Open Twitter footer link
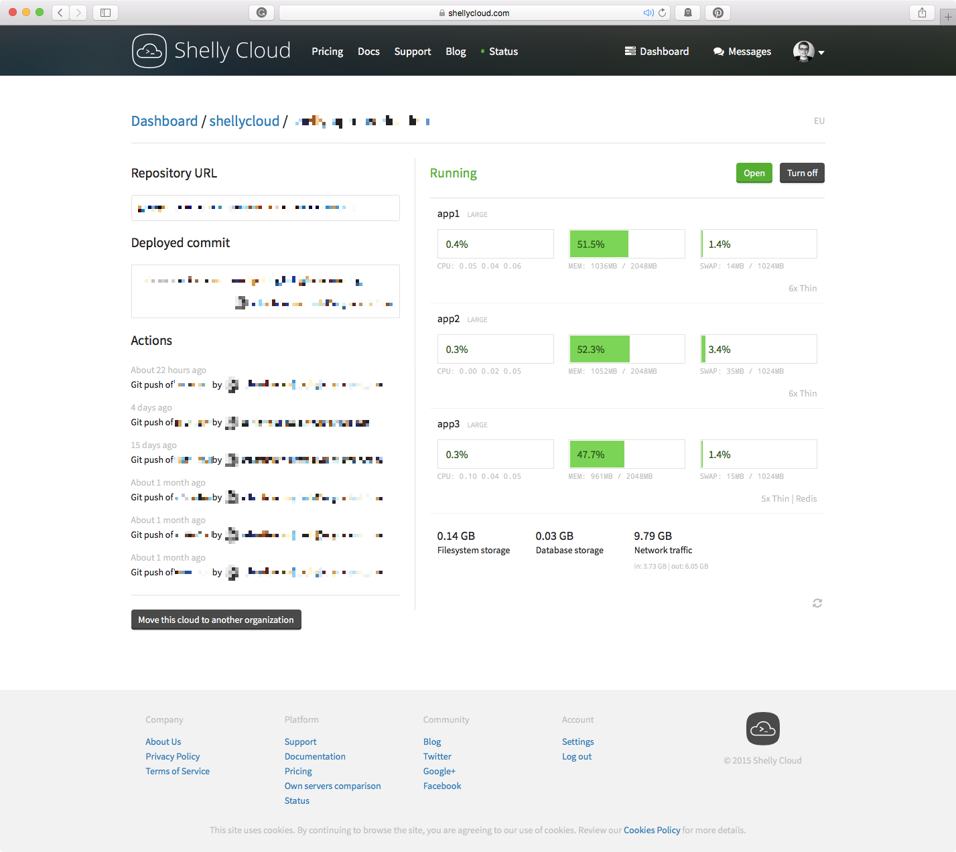This screenshot has width=956, height=852. click(437, 756)
